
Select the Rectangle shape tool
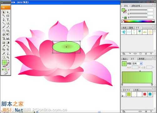[8, 23]
